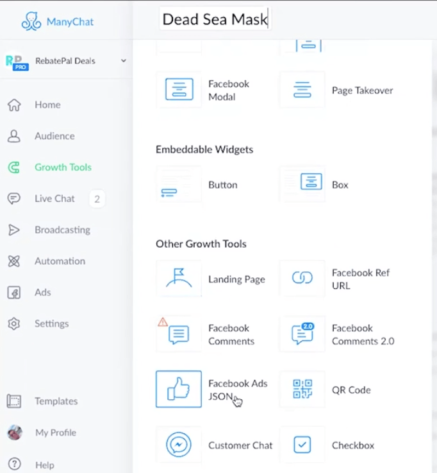This screenshot has height=473, width=437.
Task: Open Live Chat menu label
Action: (x=54, y=198)
